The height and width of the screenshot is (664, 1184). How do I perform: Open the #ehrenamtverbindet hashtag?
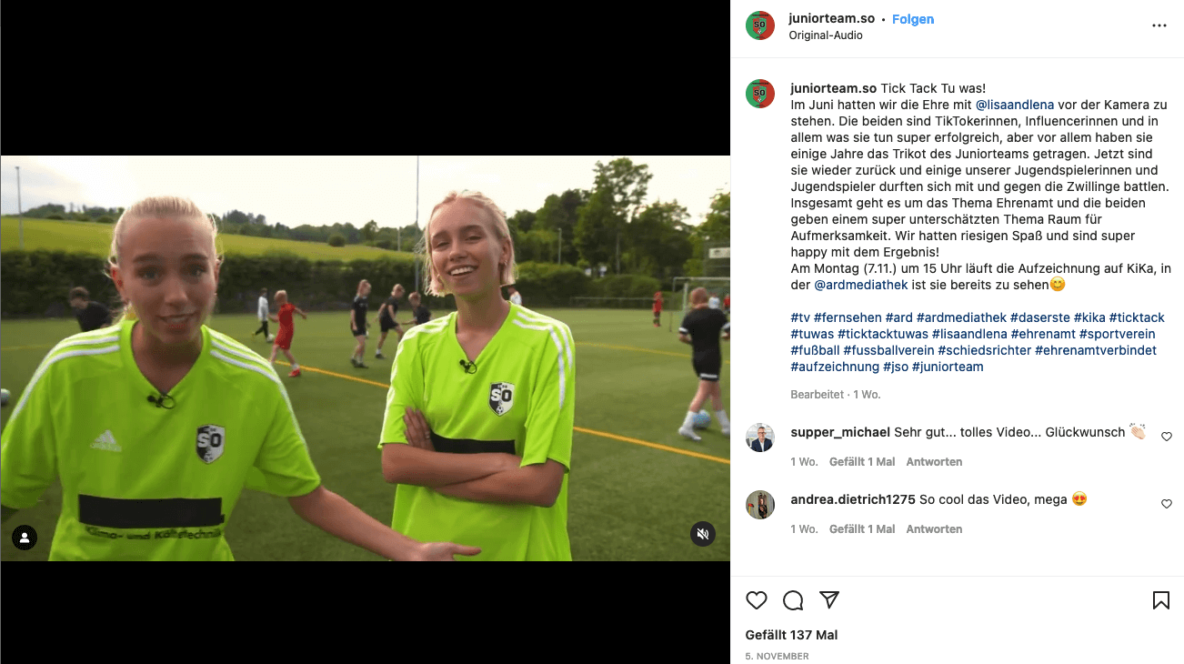click(1096, 350)
